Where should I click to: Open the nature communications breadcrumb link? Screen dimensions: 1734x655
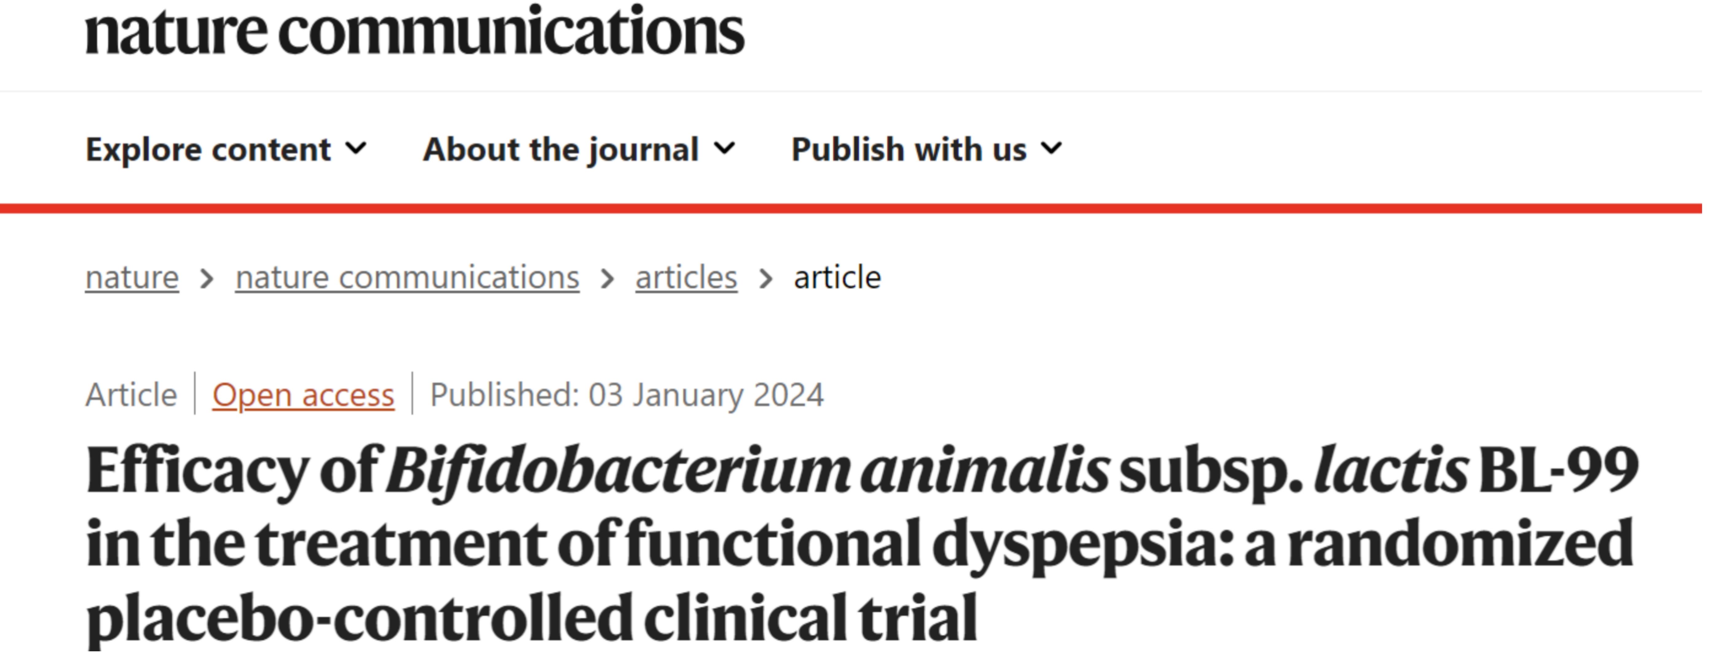[x=407, y=277]
